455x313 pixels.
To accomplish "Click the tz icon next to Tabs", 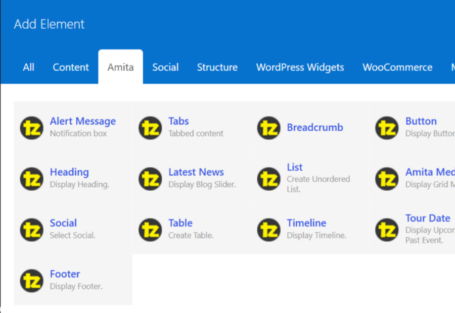I will coord(150,128).
